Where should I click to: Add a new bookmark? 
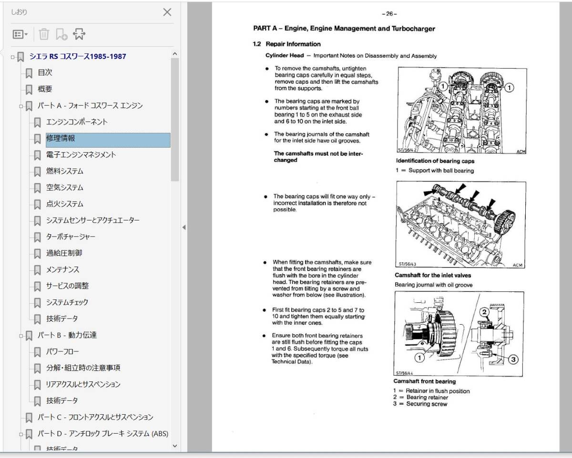(61, 34)
